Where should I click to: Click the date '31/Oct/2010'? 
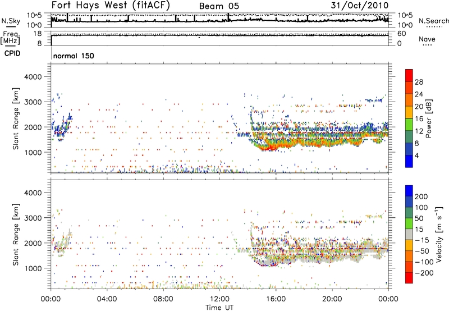[360, 6]
